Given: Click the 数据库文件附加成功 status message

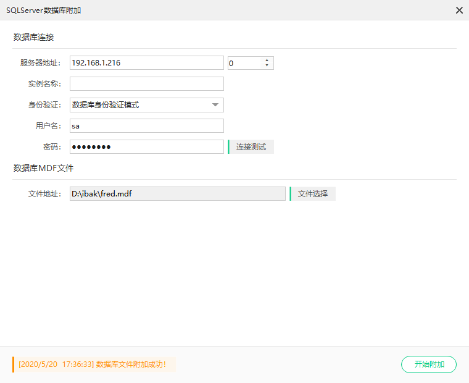Looking at the screenshot, I should click(94, 364).
